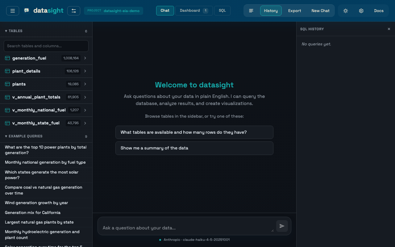Click the swap arrows icon next to the logo
This screenshot has width=395, height=247.
pyautogui.click(x=74, y=10)
